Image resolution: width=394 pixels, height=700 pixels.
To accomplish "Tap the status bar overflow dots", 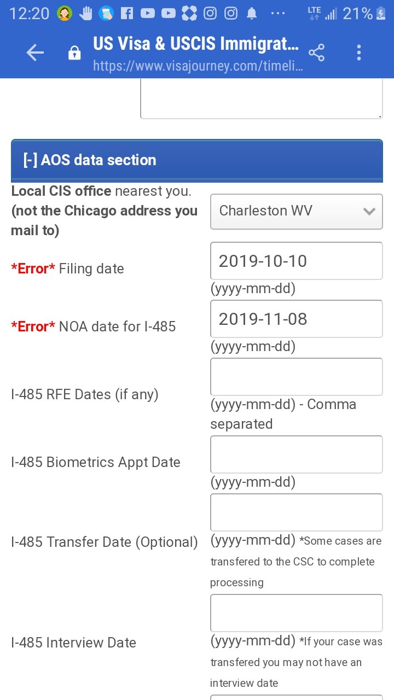I will [278, 13].
